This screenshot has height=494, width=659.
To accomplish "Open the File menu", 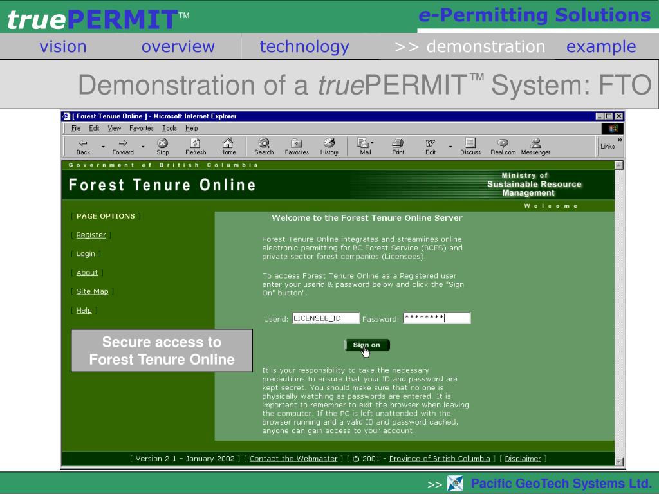I will tap(76, 128).
